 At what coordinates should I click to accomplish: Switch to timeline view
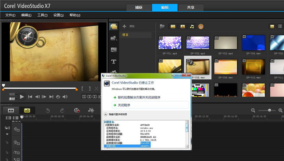(27, 110)
